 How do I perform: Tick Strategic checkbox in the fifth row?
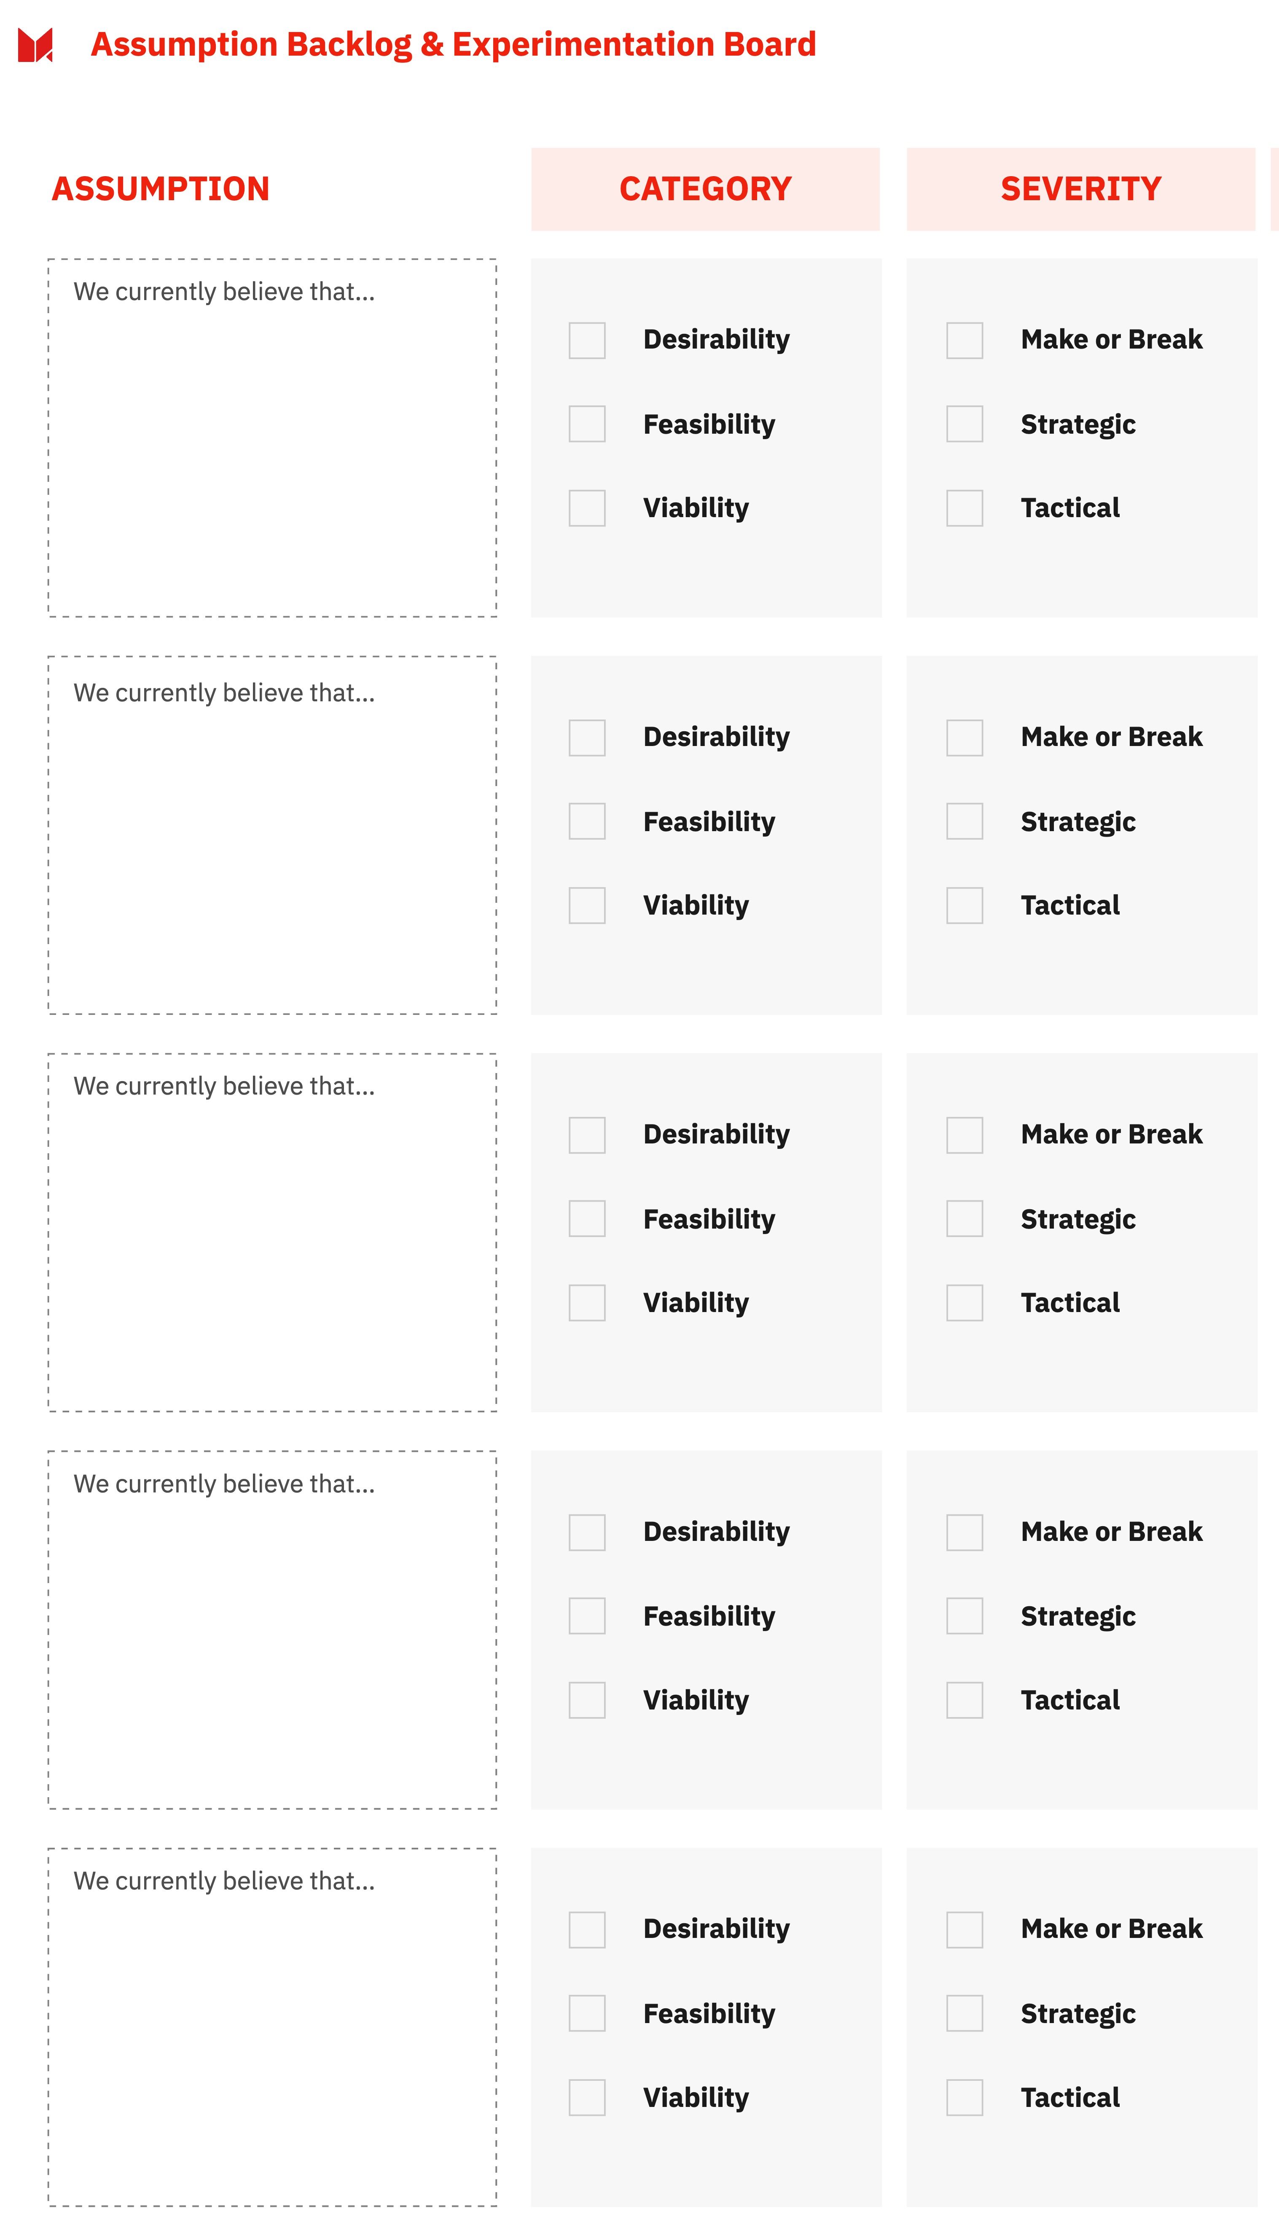pos(964,2013)
